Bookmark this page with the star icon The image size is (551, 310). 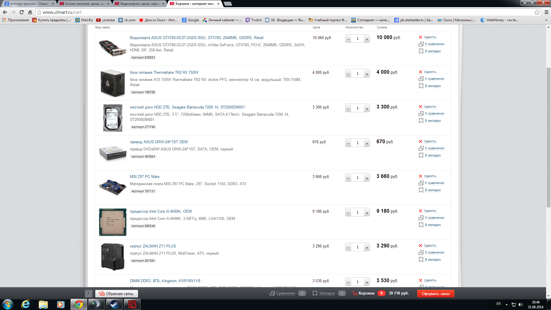tap(537, 12)
